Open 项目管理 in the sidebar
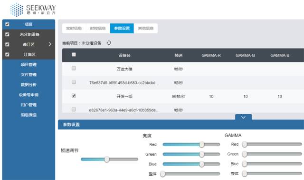The image size is (304, 180). (28, 65)
